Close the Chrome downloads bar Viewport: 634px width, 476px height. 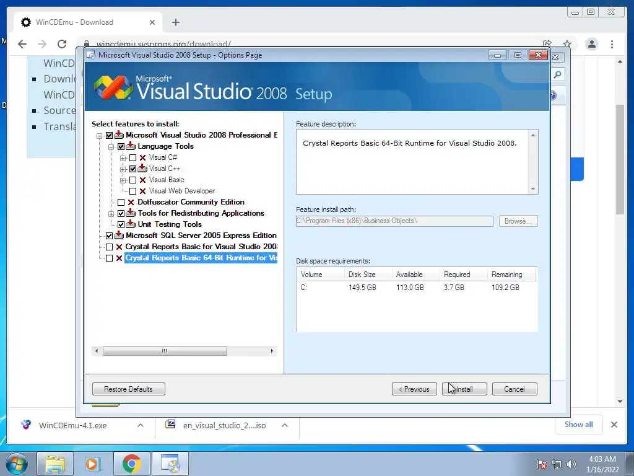614,425
